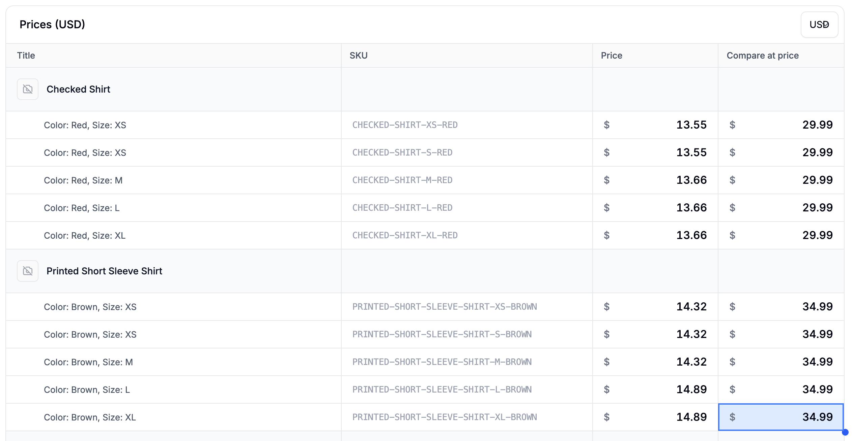Select the SKU column header
The image size is (852, 441).
[358, 55]
